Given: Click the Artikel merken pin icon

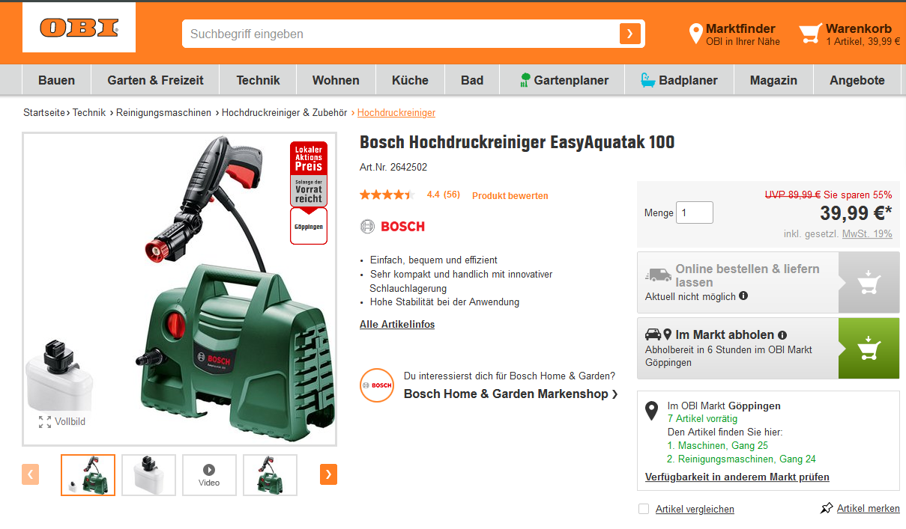Looking at the screenshot, I should (x=827, y=508).
